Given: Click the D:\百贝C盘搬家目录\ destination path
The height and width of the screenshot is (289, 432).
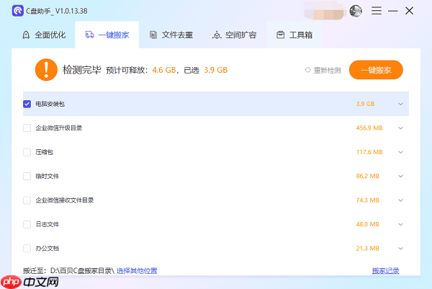Looking at the screenshot, I should (x=82, y=271).
